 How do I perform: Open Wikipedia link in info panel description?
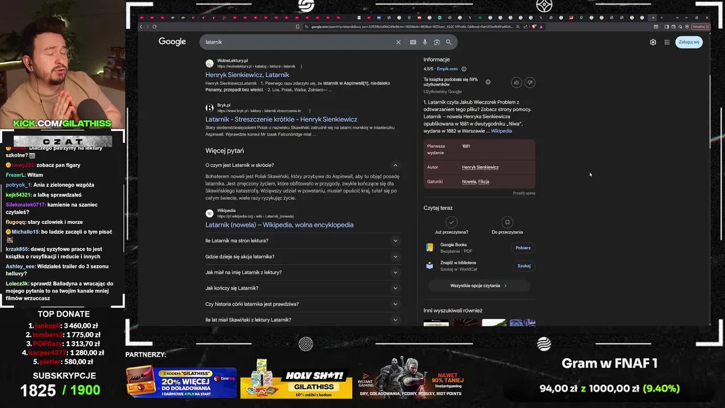coord(501,131)
